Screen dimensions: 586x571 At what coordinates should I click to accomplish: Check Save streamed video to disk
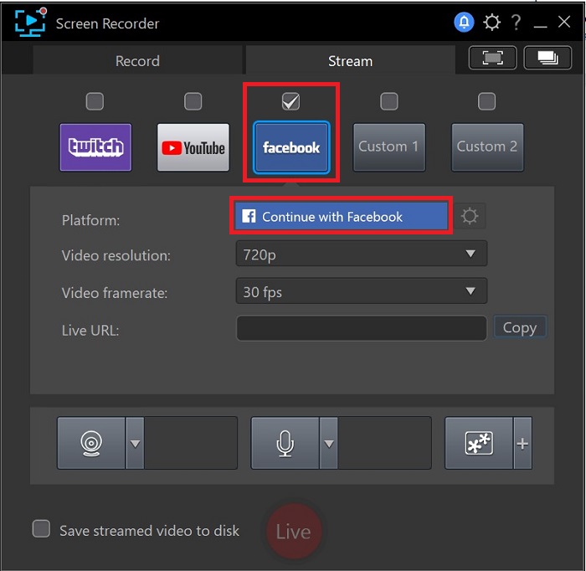41,529
